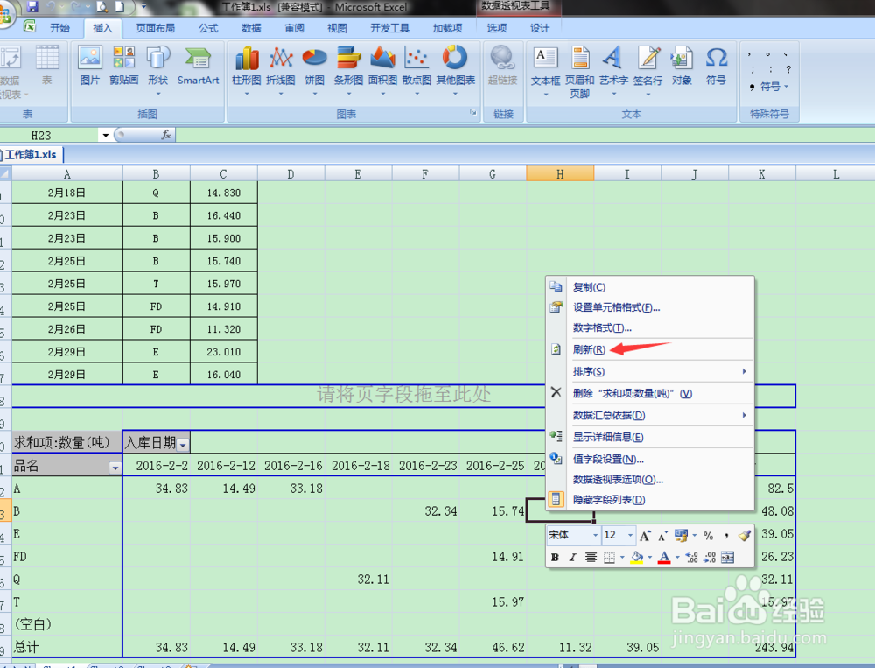Click the accounting number format icon
Viewport: 875px width, 668px height.
coord(681,536)
